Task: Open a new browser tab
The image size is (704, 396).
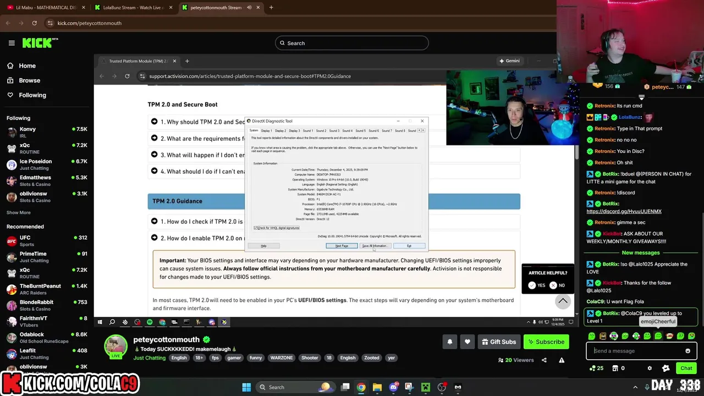Action: point(271,8)
